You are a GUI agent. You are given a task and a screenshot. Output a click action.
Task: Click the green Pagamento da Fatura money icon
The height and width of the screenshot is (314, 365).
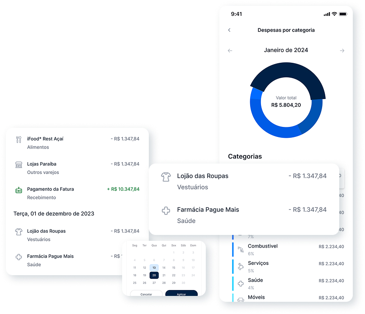pyautogui.click(x=19, y=190)
